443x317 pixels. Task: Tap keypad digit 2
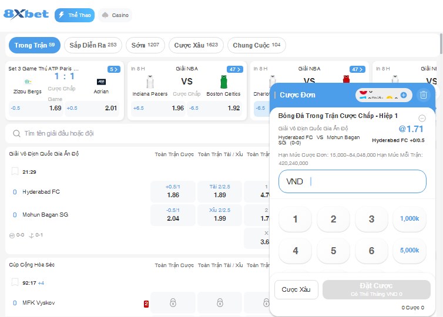tap(333, 219)
